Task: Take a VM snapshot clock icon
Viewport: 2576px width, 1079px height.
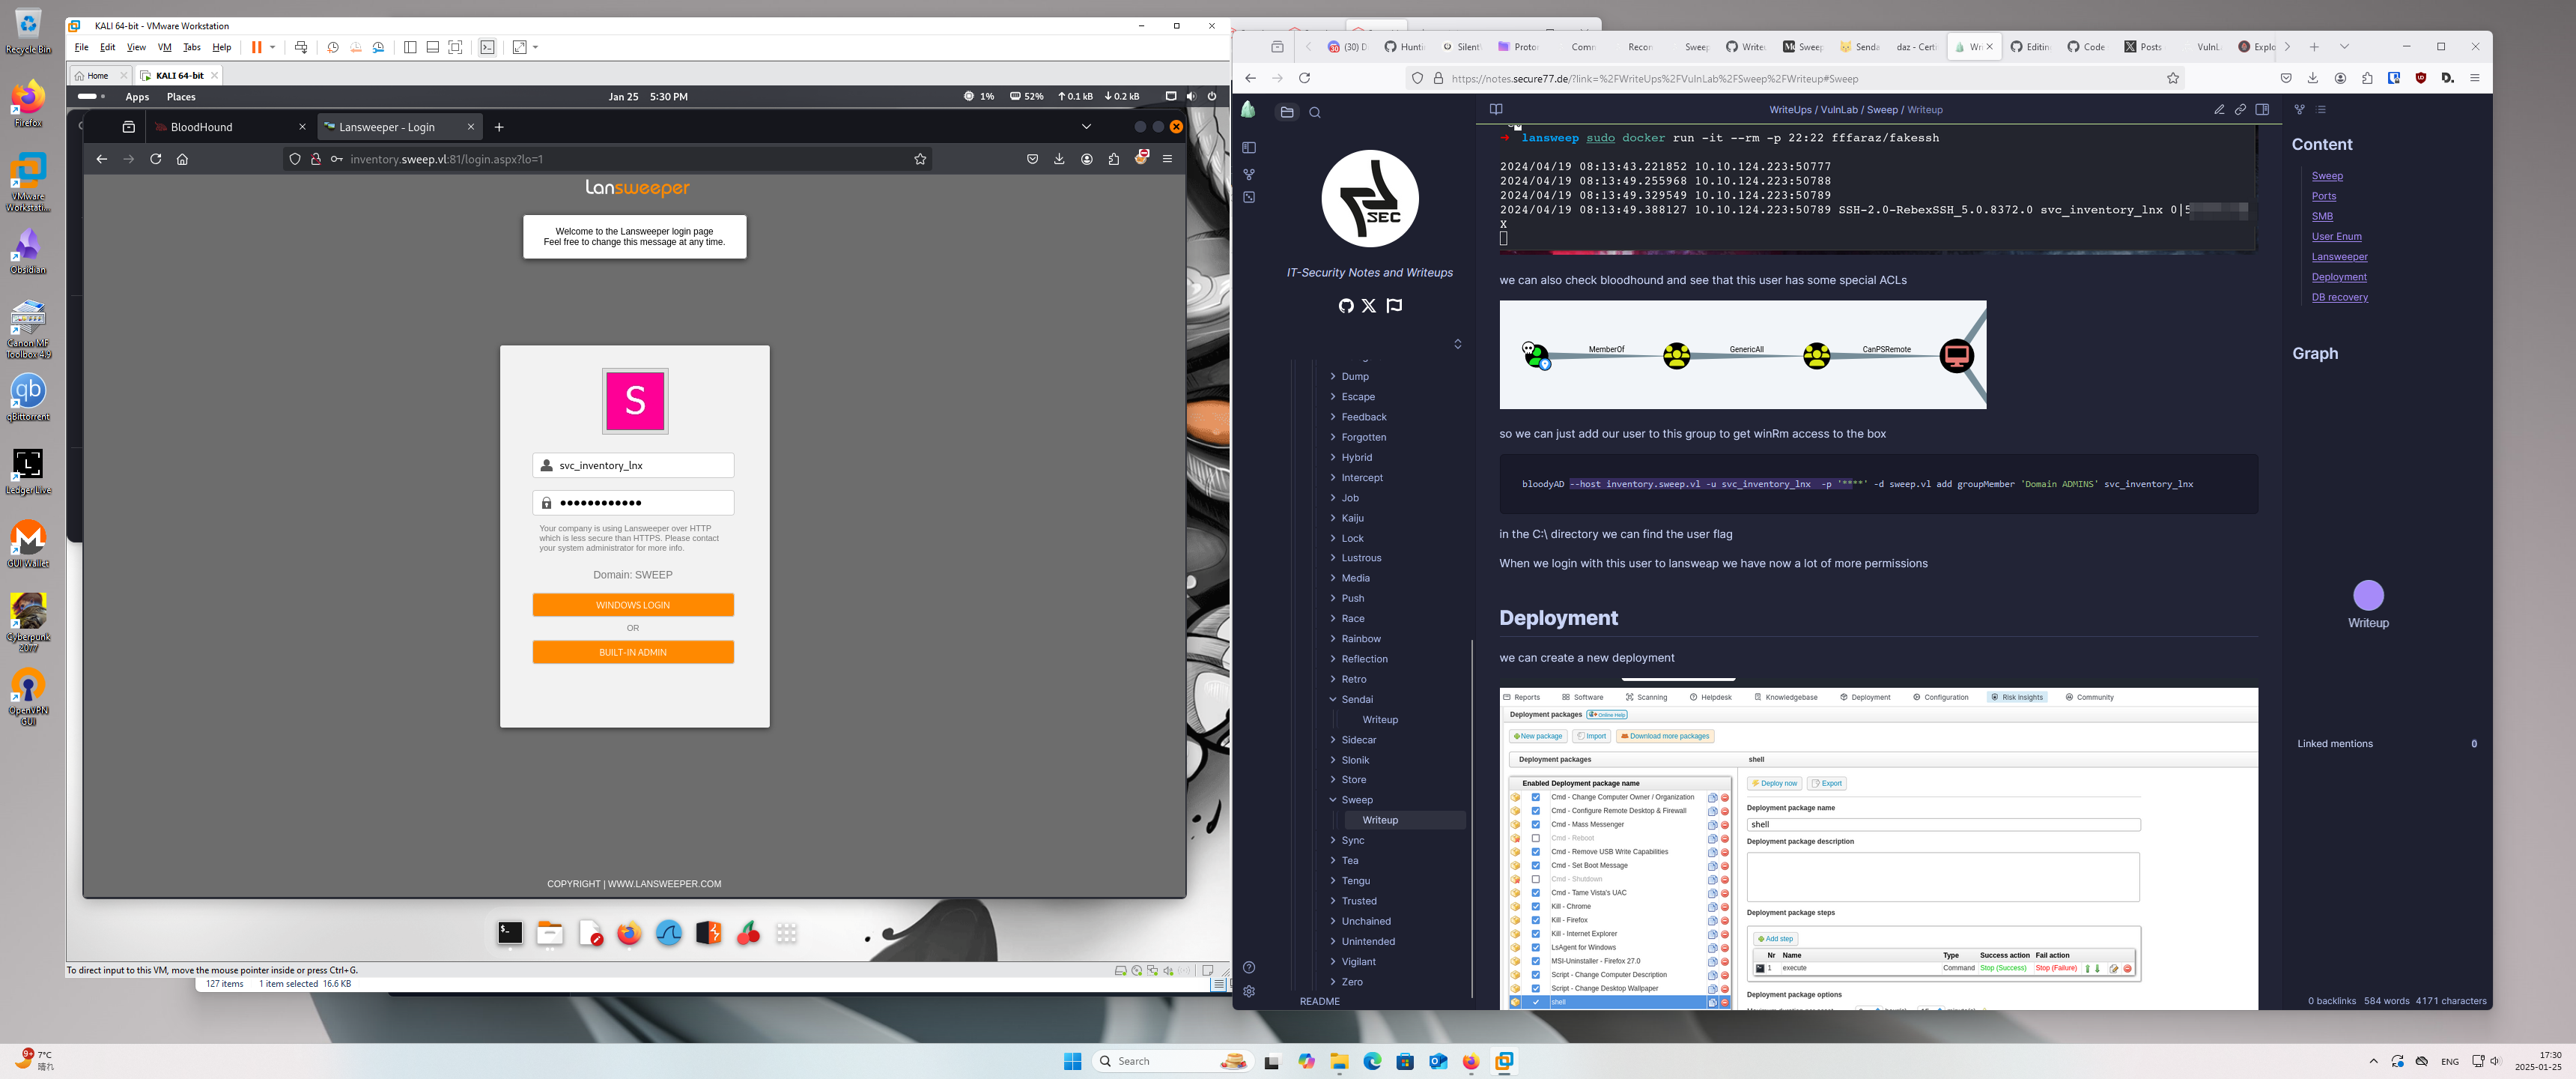Action: (333, 47)
